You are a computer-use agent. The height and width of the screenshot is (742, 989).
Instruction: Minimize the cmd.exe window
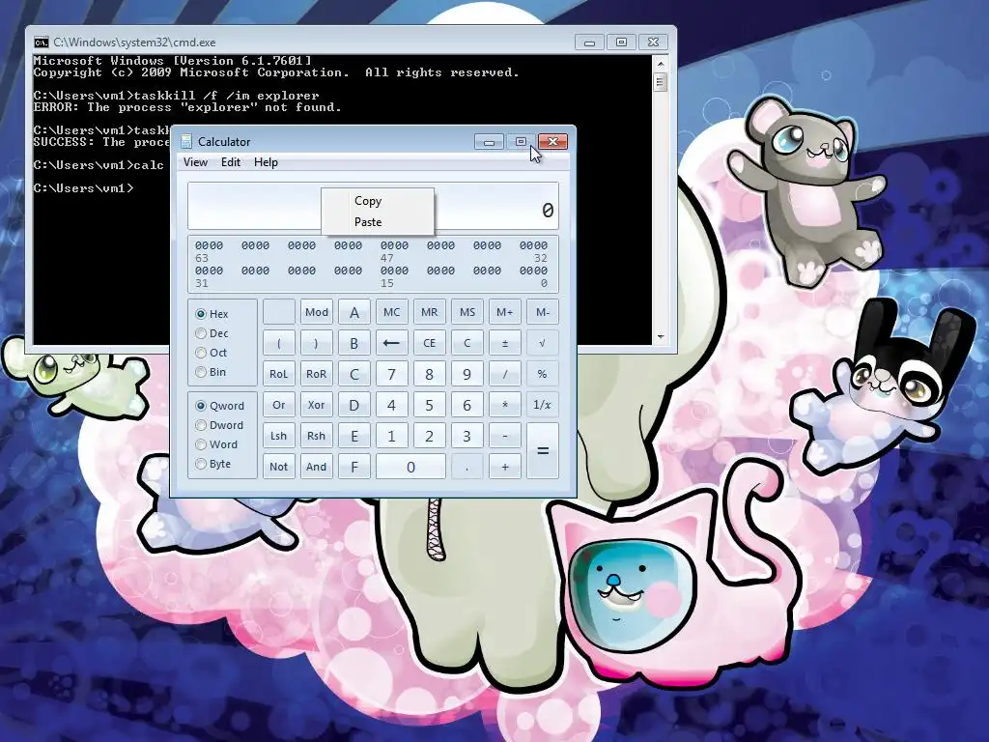pos(589,43)
